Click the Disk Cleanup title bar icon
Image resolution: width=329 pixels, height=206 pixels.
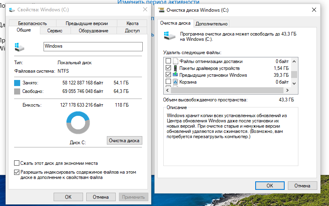click(161, 10)
